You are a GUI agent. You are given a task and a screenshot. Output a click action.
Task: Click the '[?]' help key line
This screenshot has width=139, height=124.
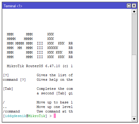point(6,75)
